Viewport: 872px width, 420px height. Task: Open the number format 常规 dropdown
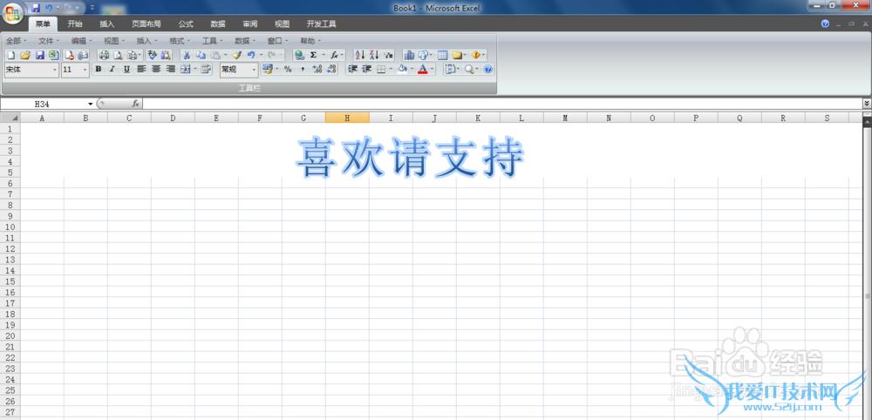[x=254, y=70]
